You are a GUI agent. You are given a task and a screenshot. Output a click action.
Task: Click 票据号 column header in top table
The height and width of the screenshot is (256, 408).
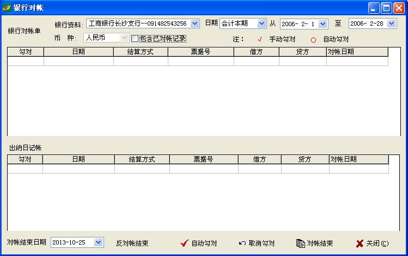click(x=200, y=52)
